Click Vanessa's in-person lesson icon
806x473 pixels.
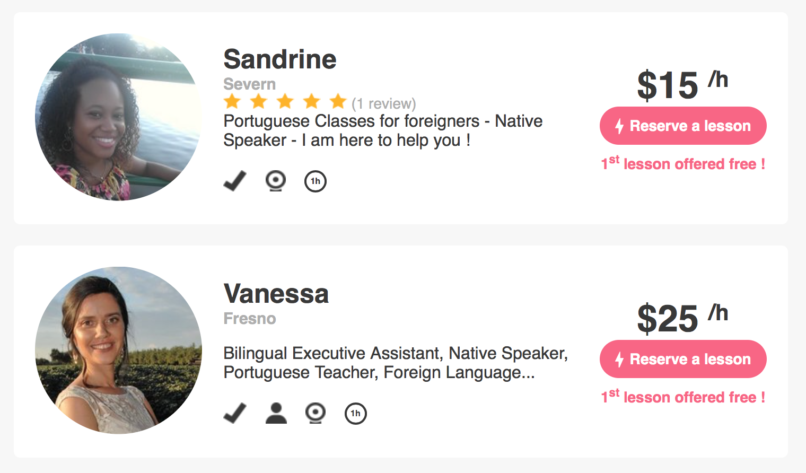click(x=276, y=413)
